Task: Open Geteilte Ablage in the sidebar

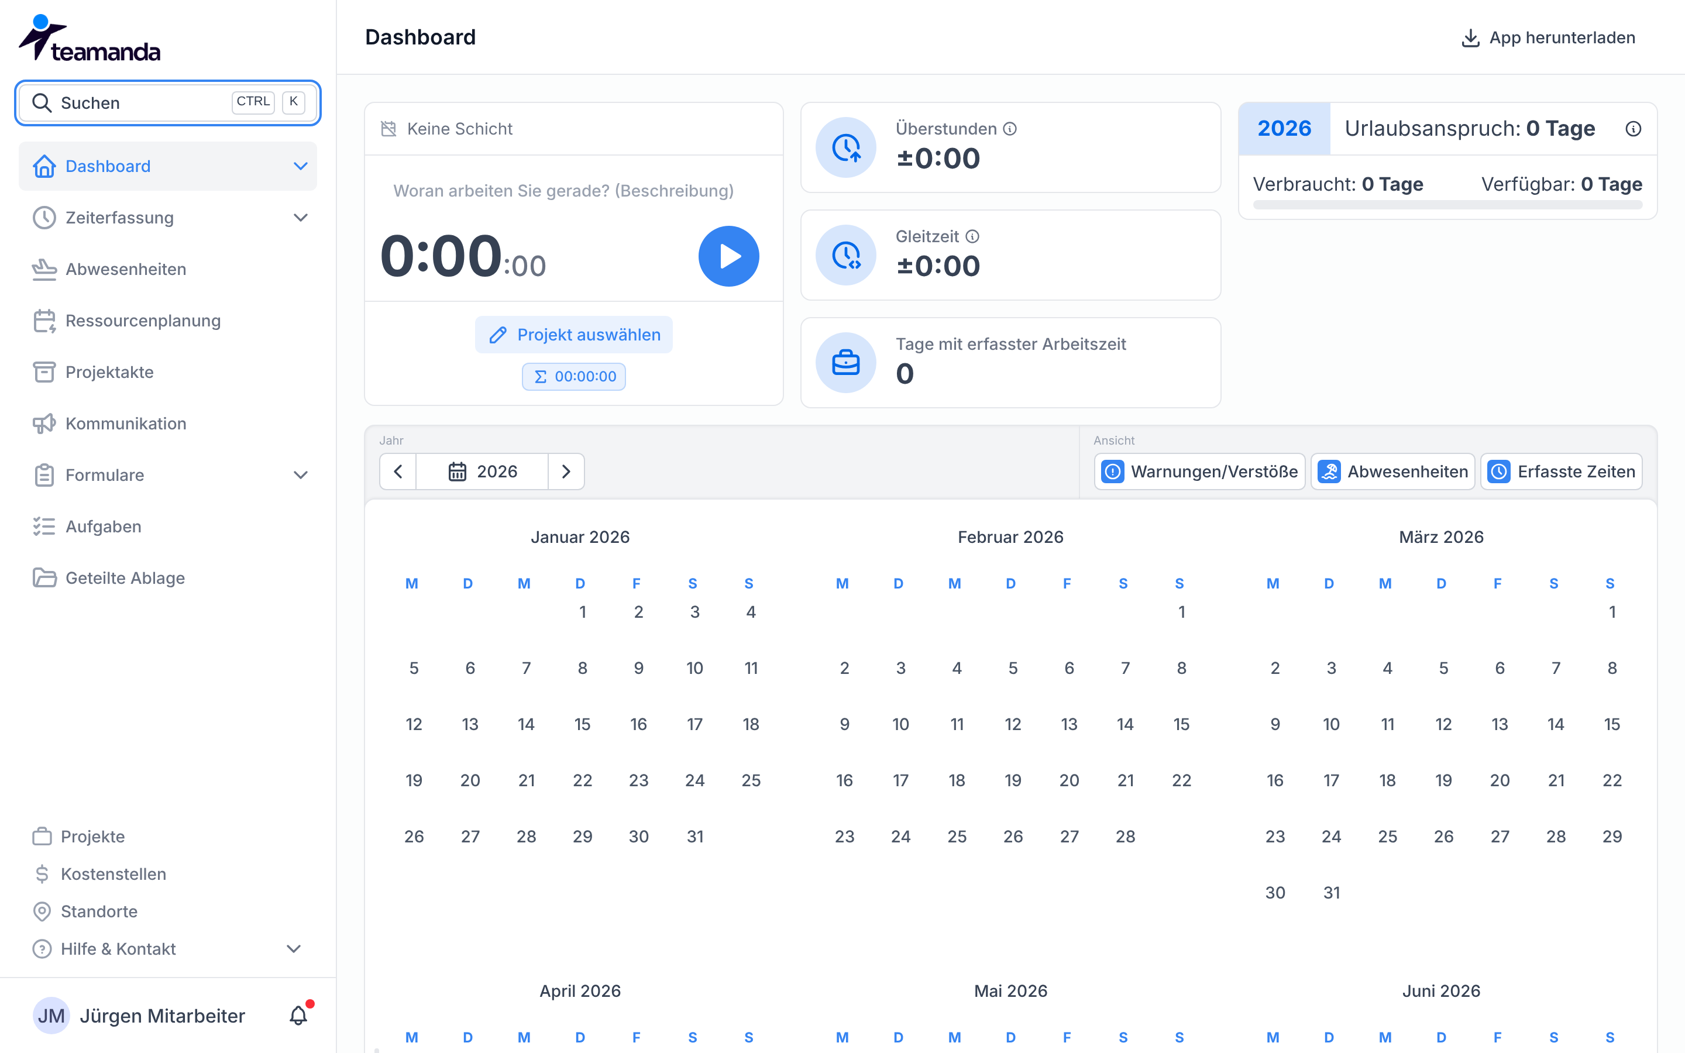Action: [x=167, y=578]
